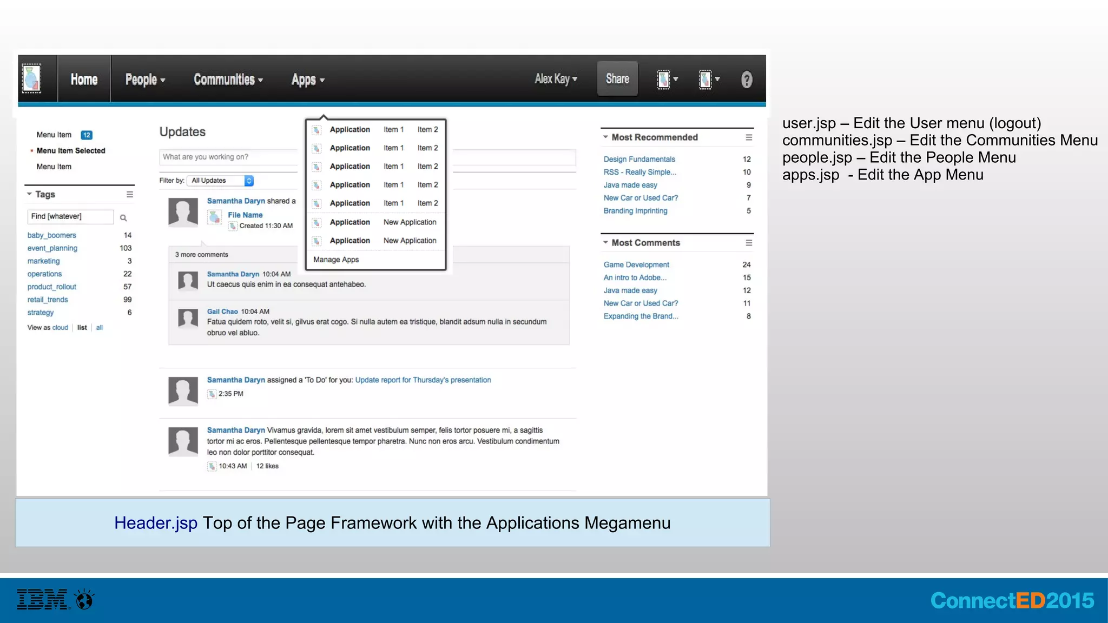Open RSS - Really Simple link
The height and width of the screenshot is (623, 1108).
pos(640,173)
